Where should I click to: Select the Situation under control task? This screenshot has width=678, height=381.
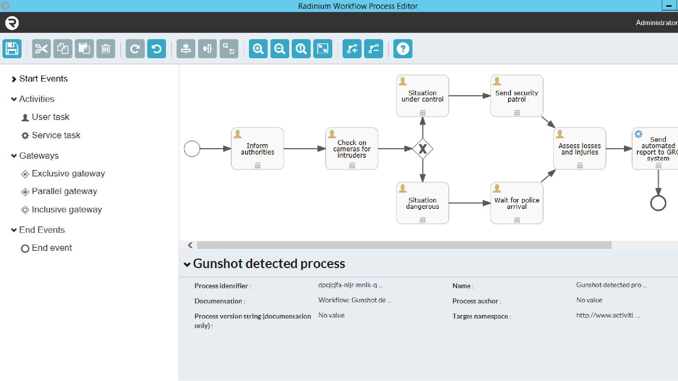(422, 96)
